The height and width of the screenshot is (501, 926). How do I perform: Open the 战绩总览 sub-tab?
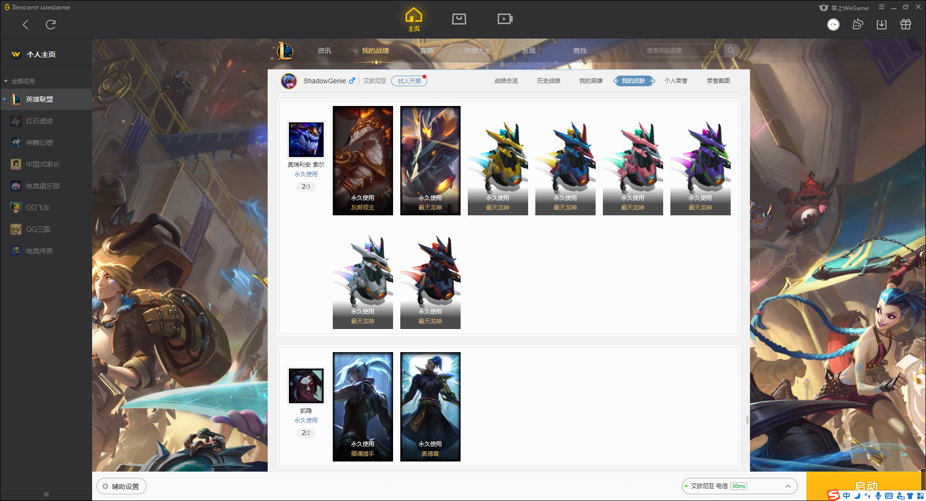click(506, 81)
